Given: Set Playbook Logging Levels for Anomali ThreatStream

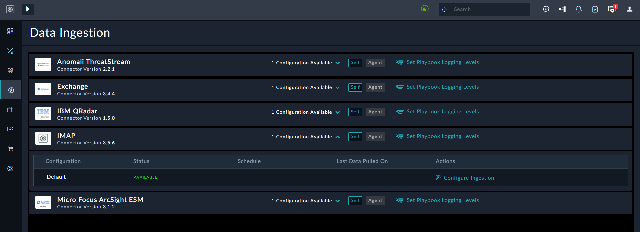Looking at the screenshot, I should [437, 62].
